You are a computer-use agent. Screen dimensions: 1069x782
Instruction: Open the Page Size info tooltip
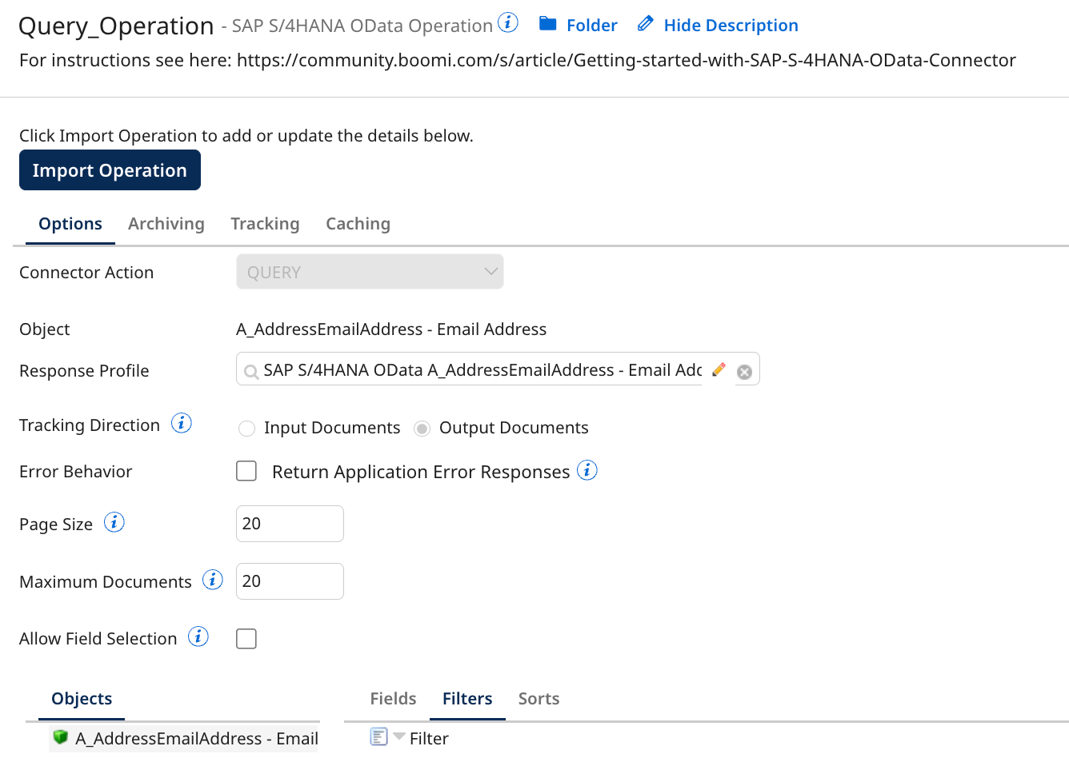(114, 522)
